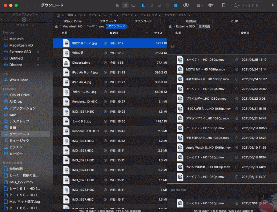This screenshot has width=277, height=212.
Task: Switch to 完成動画 tab
Action: 191,21
